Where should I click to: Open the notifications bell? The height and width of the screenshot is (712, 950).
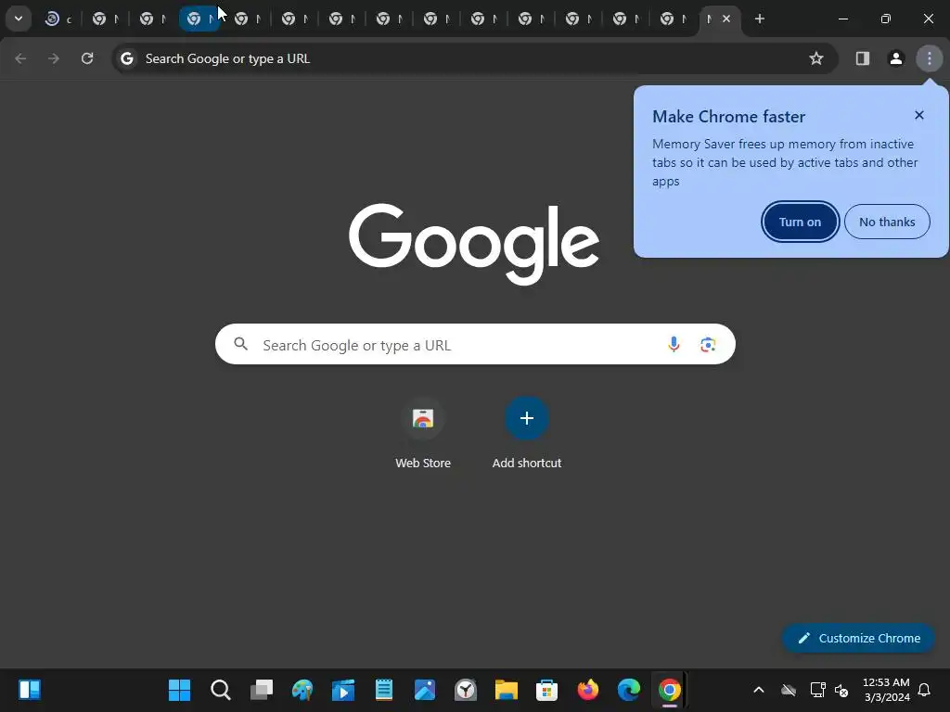coord(924,690)
